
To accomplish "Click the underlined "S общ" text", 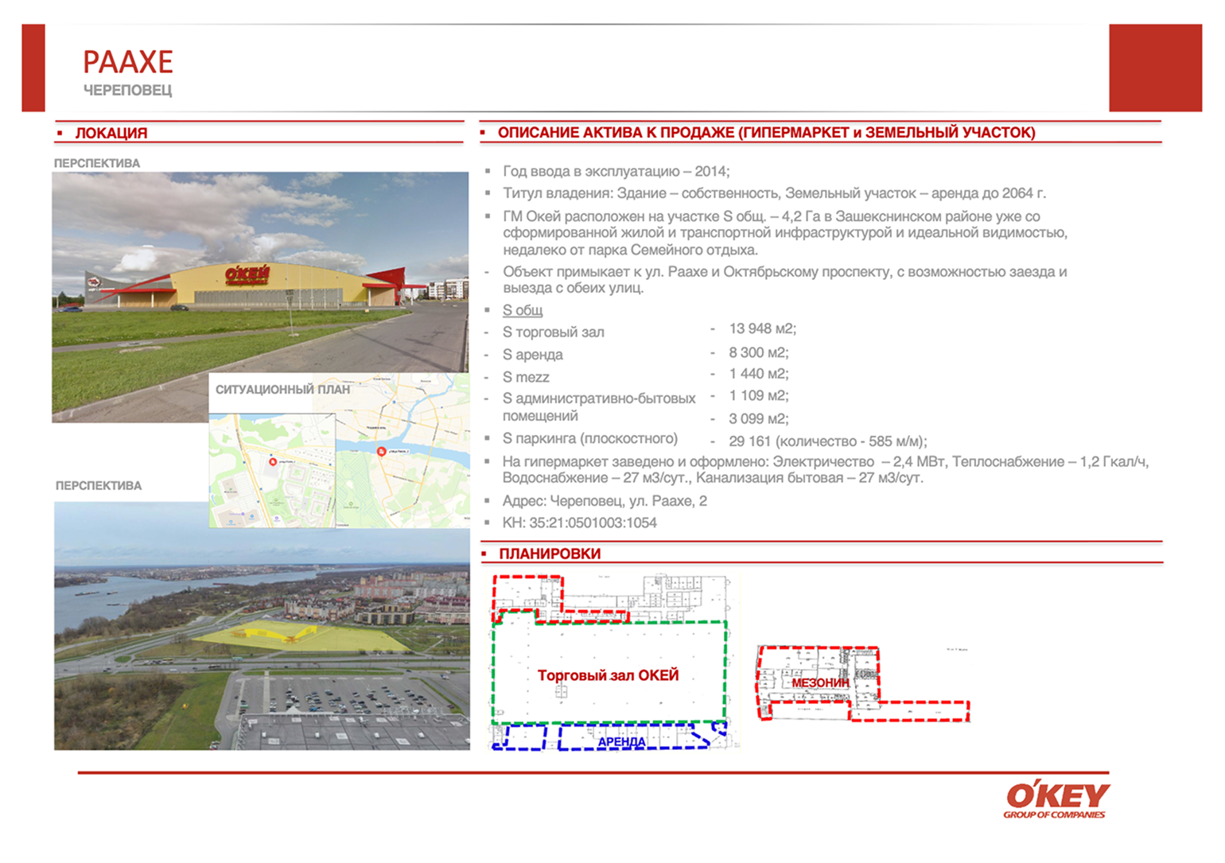I will (x=523, y=310).
